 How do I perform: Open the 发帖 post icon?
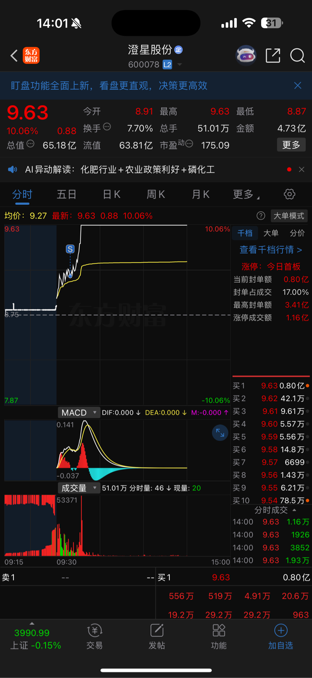(156, 637)
